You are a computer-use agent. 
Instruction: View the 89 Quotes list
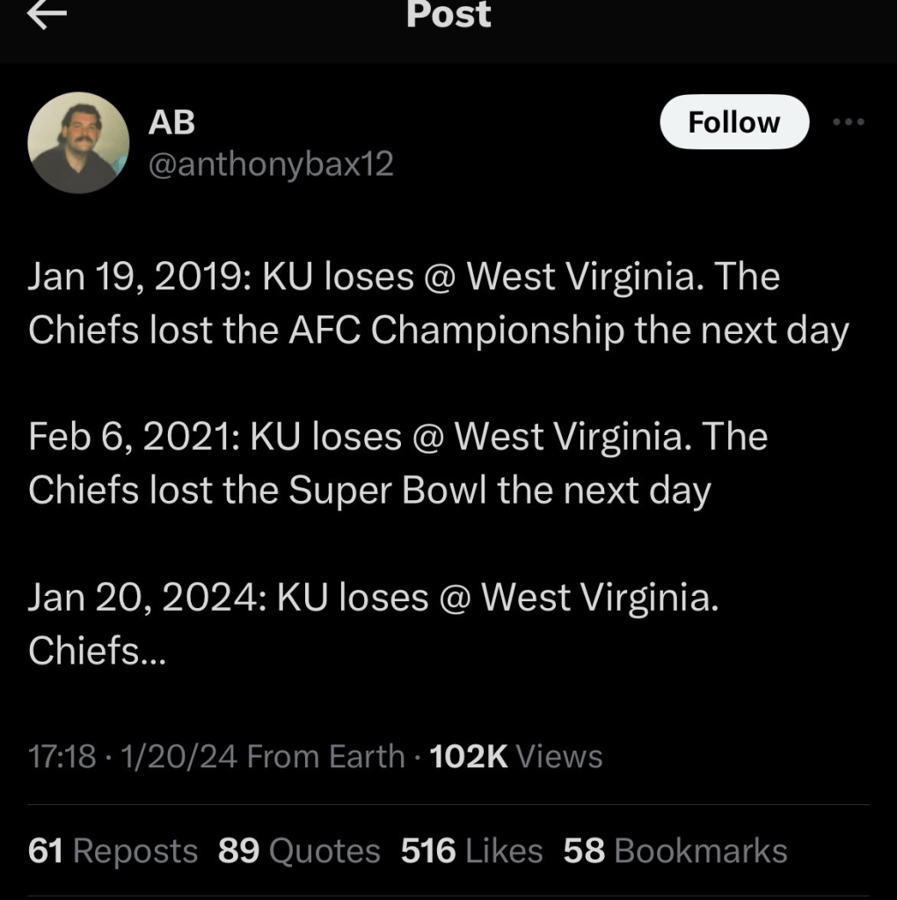299,851
